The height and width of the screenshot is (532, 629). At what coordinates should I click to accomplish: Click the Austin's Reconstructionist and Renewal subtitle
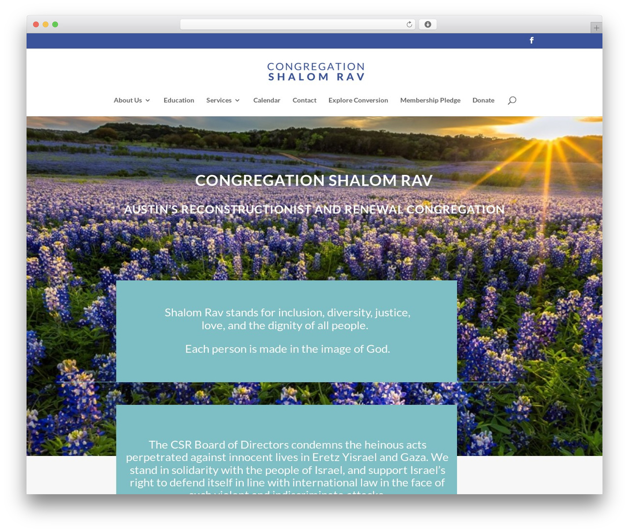coord(314,210)
